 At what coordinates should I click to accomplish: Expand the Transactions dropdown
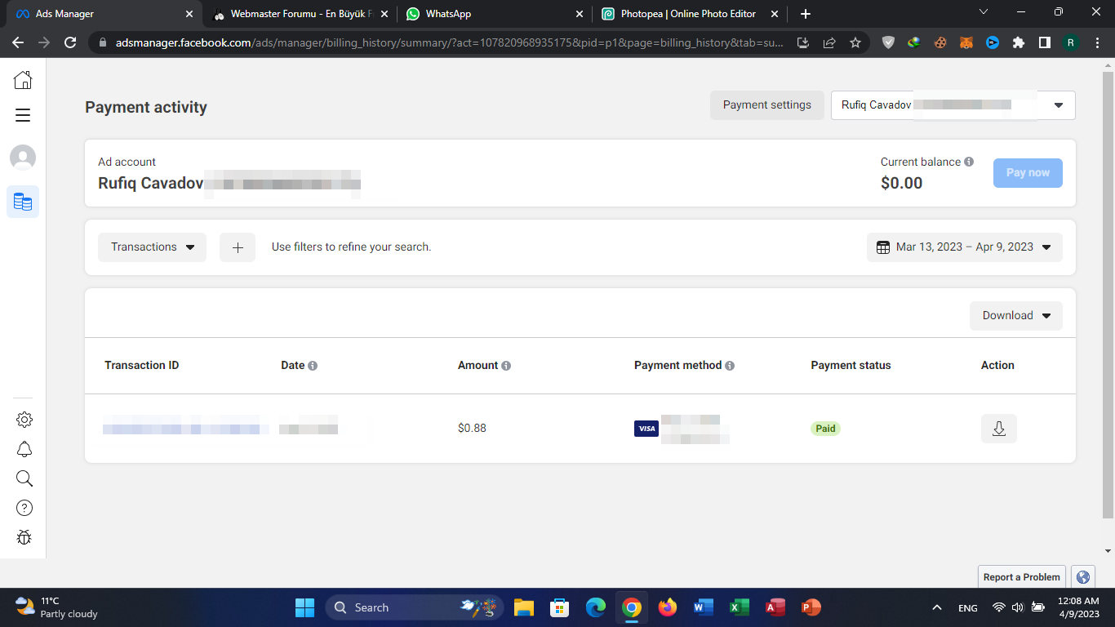pyautogui.click(x=152, y=247)
